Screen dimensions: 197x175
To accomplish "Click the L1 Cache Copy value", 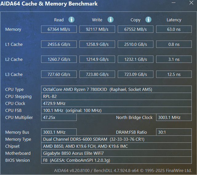I will (135, 44).
